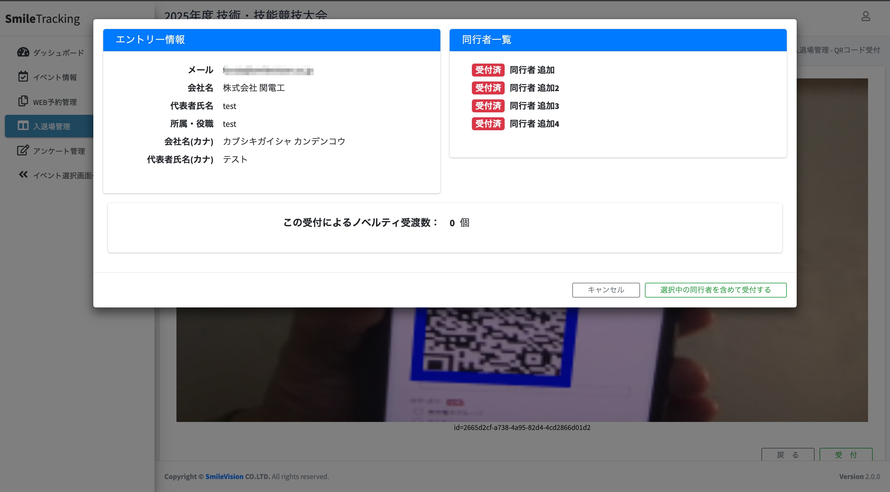Click company name 株式会社 関電工
The height and width of the screenshot is (492, 890).
[x=254, y=88]
